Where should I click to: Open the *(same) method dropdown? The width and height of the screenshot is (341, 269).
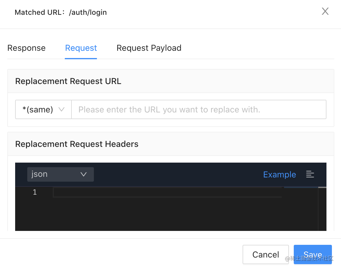pyautogui.click(x=44, y=109)
